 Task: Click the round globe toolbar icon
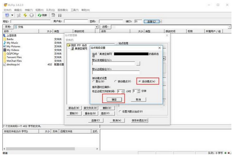pos(31,15)
